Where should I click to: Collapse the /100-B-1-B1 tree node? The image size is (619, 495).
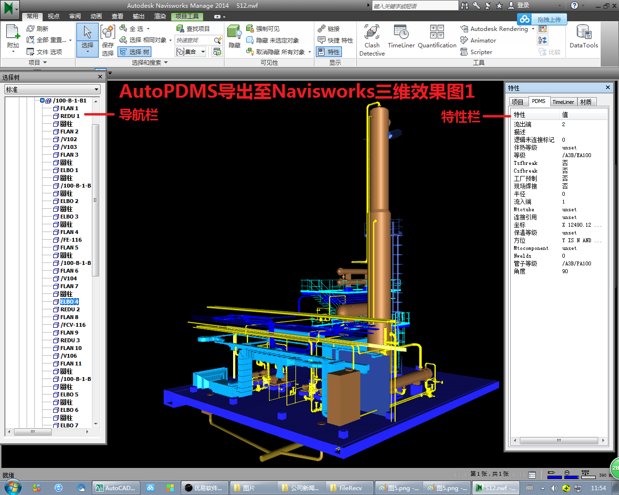42,101
